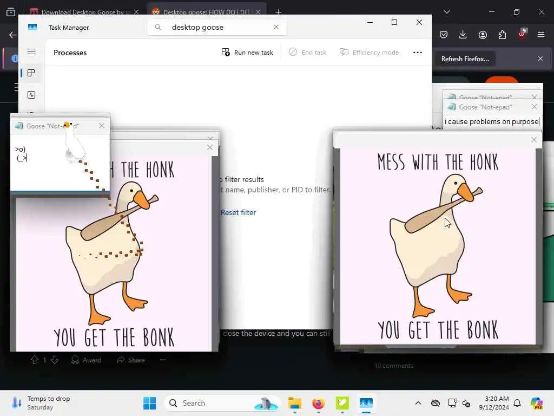The height and width of the screenshot is (416, 554).
Task: Click uBlock Origin extension icon
Action: (522, 34)
